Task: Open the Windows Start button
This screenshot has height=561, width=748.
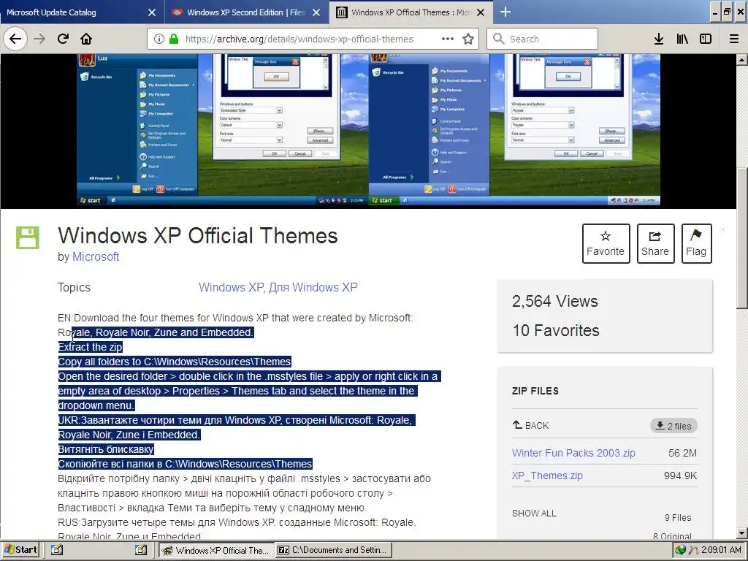Action: coord(20,550)
